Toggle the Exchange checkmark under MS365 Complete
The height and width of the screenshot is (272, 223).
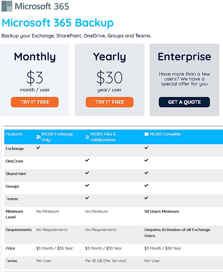click(x=146, y=147)
